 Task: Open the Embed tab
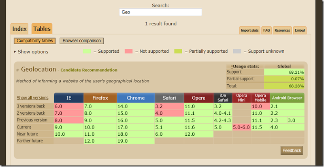point(300,30)
